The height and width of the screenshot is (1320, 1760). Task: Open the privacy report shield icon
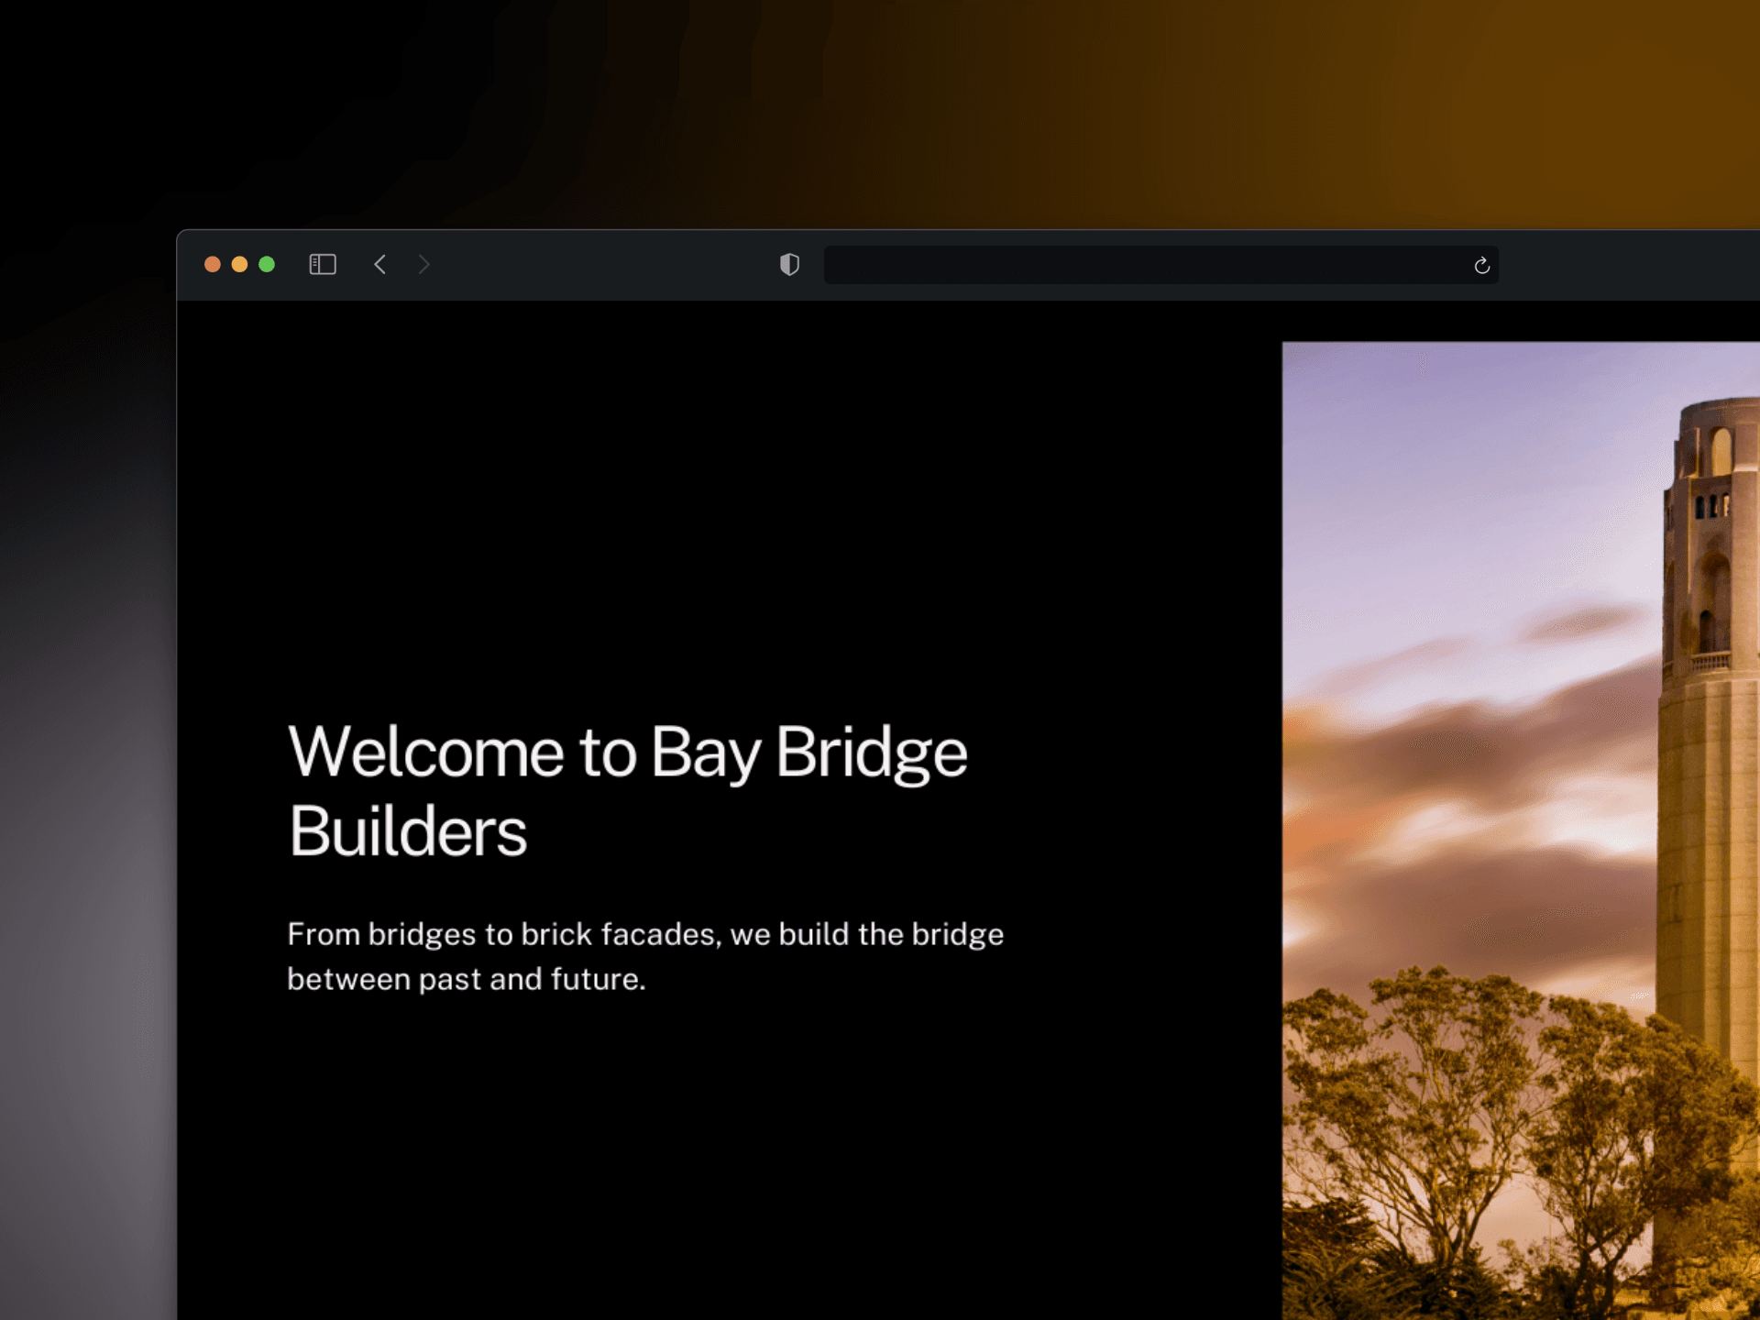pos(789,265)
